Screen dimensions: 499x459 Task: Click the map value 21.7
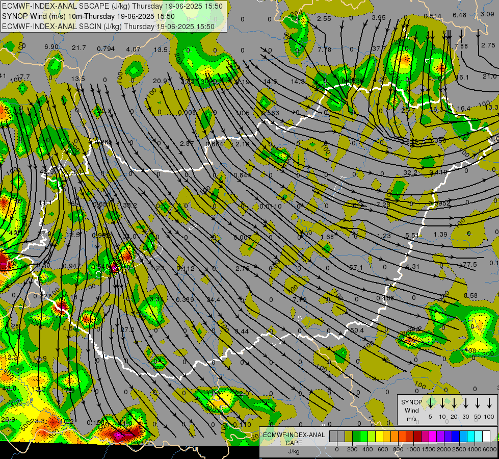pos(79,48)
